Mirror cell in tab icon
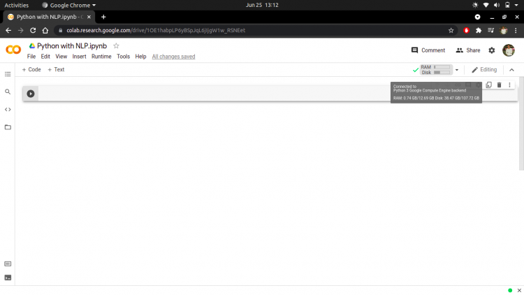This screenshot has width=524, height=295. [x=488, y=85]
